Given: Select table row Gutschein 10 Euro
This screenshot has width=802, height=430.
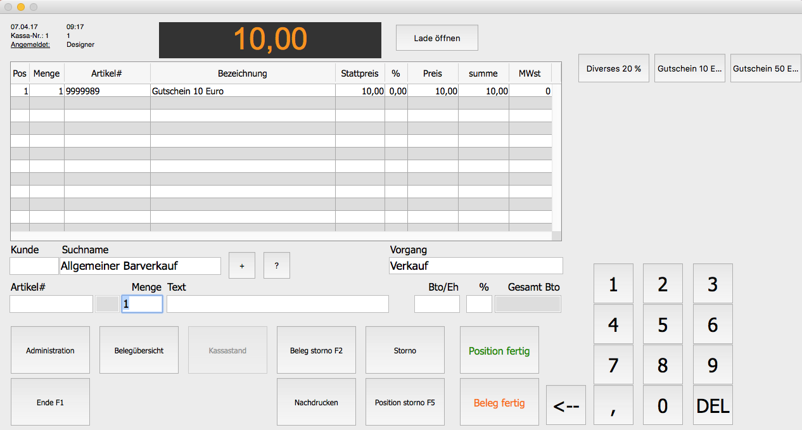Looking at the screenshot, I should point(281,91).
